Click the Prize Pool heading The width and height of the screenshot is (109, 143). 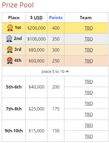pos(18,5)
